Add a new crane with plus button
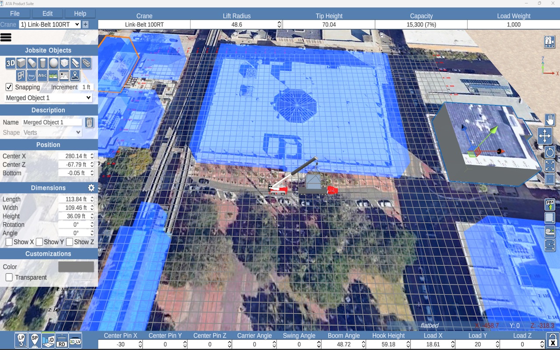The image size is (560, 350). coord(85,24)
